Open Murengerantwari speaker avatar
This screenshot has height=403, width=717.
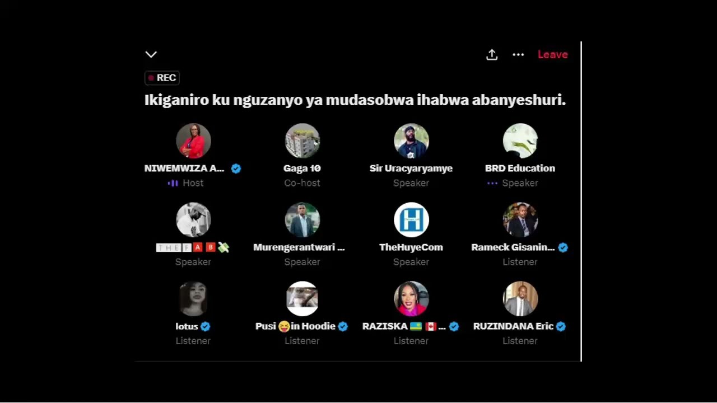point(302,220)
